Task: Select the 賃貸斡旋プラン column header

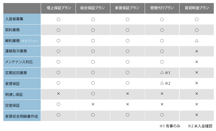Action: pyautogui.click(x=197, y=8)
